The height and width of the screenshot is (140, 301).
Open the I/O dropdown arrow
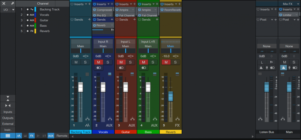tap(13, 10)
